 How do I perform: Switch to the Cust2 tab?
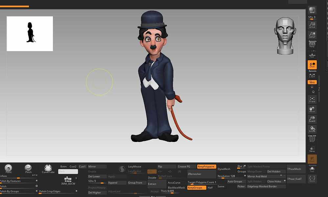(x=73, y=167)
